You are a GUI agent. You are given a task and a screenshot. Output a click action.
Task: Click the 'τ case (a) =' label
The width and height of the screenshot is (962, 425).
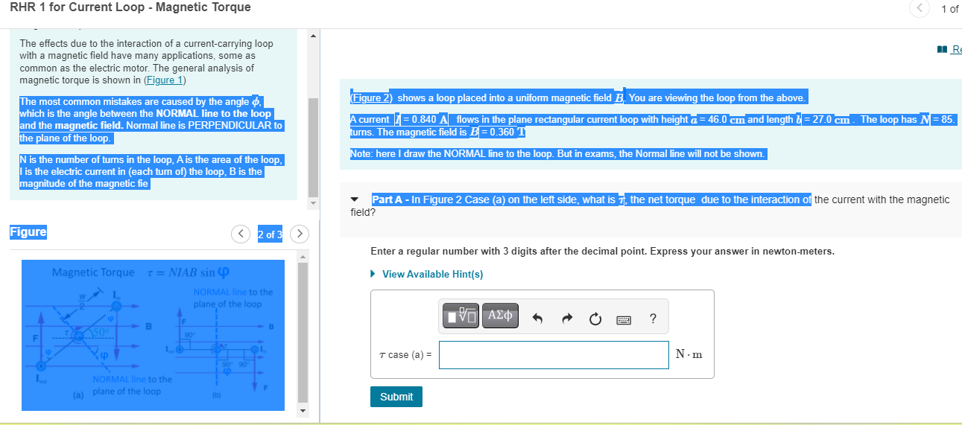pyautogui.click(x=405, y=355)
